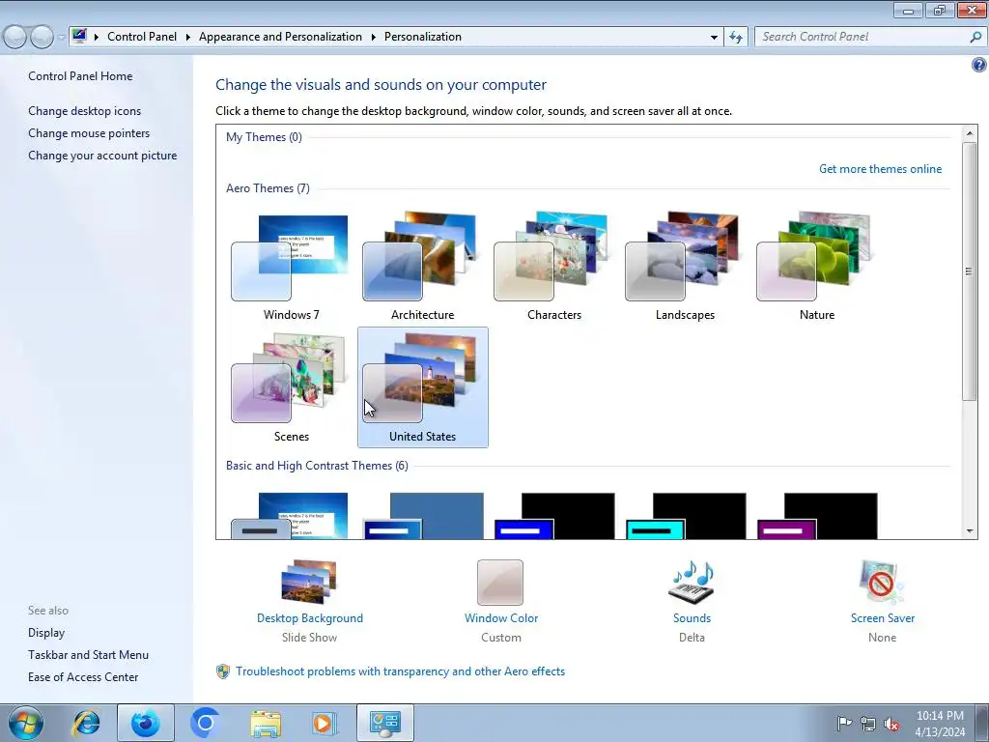Expand the arrow before Control Panel breadcrumb

click(97, 37)
